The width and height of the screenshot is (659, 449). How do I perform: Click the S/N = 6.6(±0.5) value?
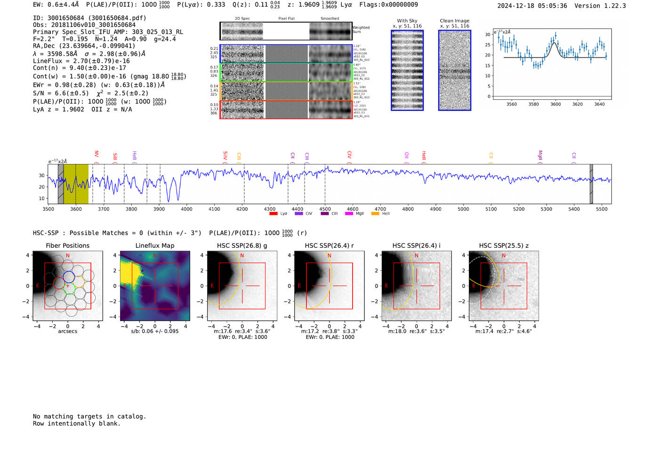pos(61,93)
